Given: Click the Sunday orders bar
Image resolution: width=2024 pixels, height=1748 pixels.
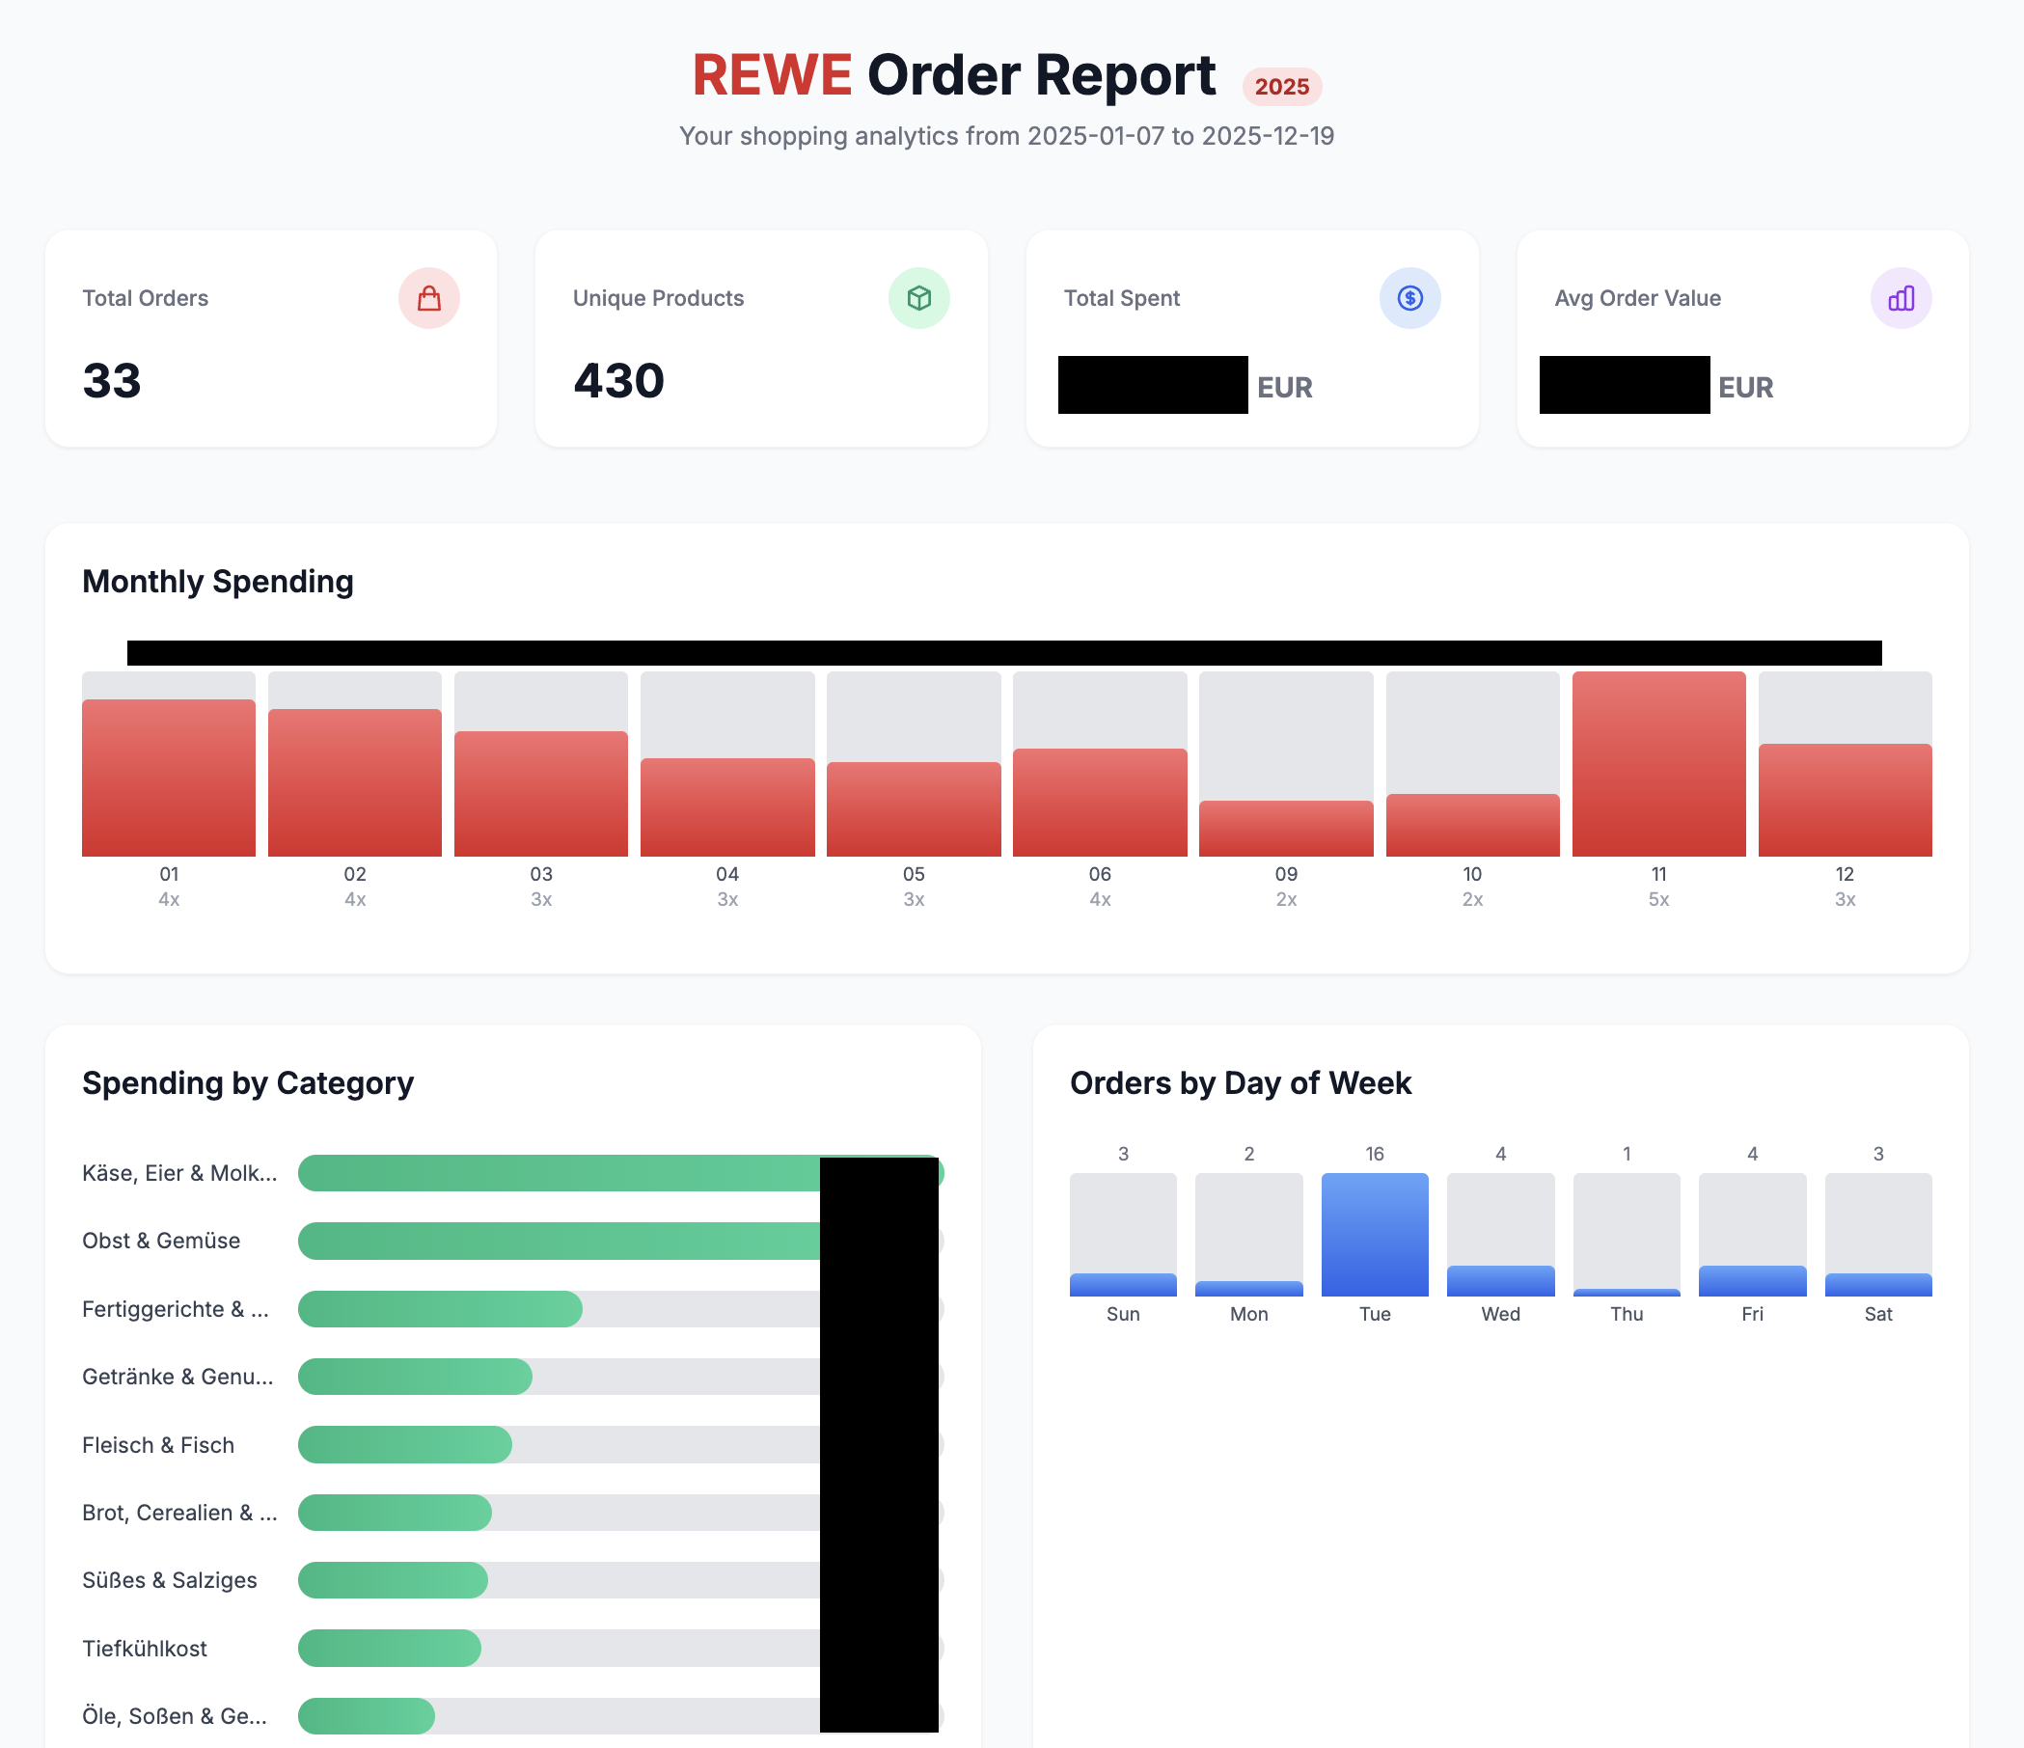Looking at the screenshot, I should tap(1122, 1283).
